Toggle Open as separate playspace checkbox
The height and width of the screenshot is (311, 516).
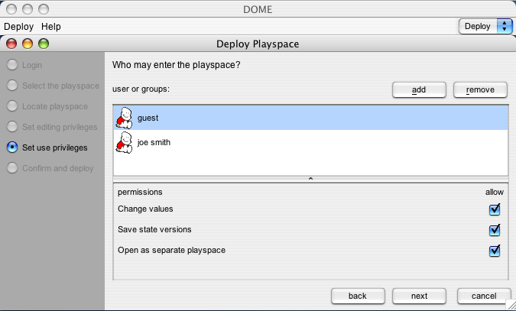click(495, 251)
